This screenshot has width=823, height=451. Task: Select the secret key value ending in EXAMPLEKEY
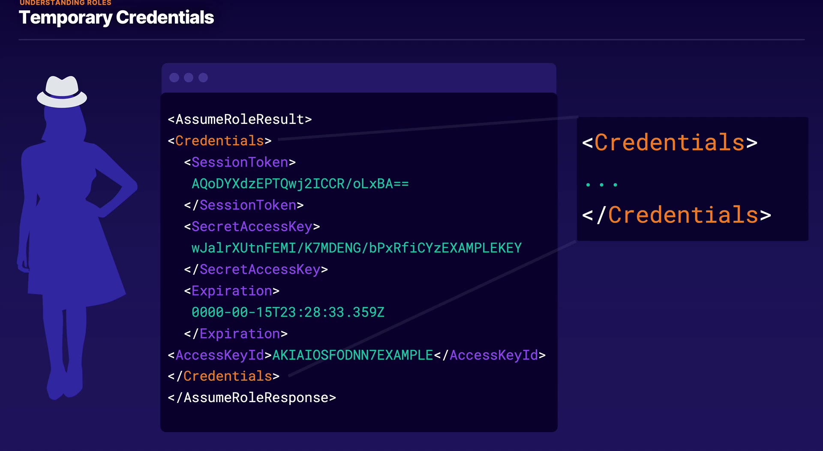(356, 248)
